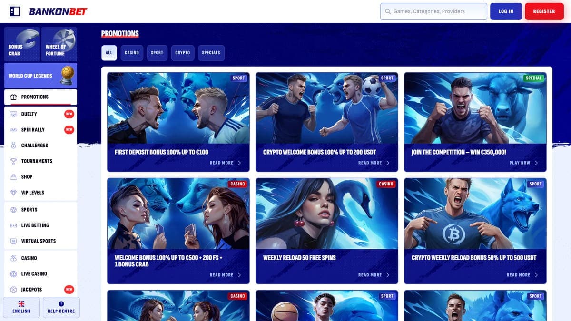This screenshot has width=571, height=321.
Task: Click the Log In button
Action: tap(506, 11)
